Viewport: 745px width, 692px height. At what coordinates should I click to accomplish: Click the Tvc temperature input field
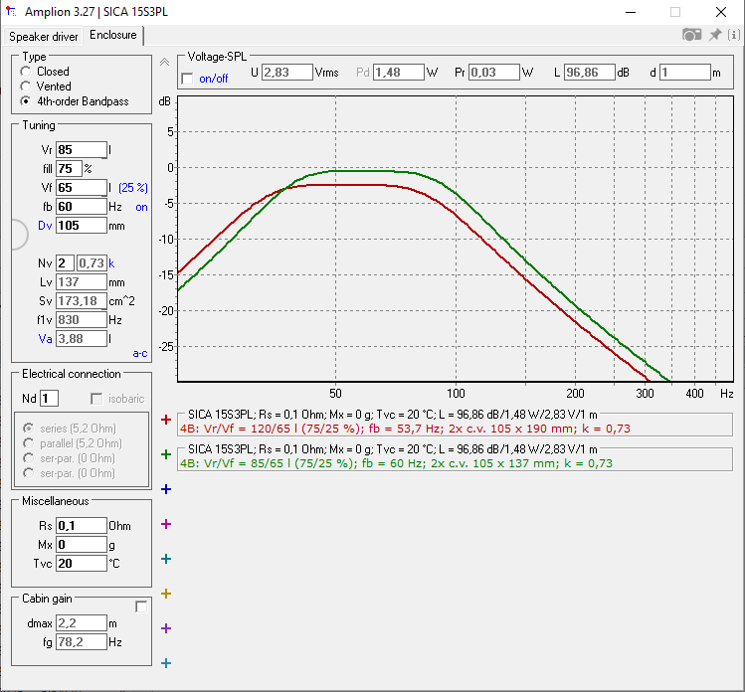pos(82,564)
